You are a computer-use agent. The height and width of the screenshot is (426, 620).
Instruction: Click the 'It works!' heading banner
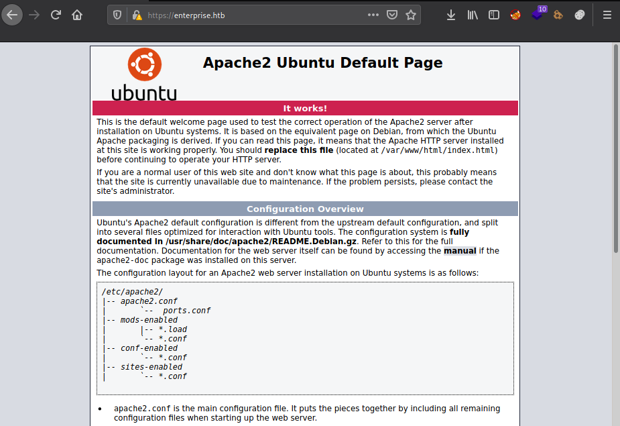[305, 108]
